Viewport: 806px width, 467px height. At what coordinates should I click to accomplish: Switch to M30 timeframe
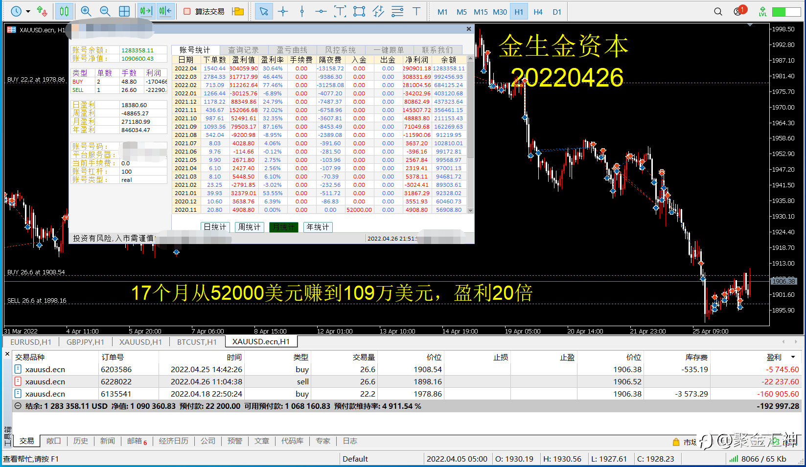[500, 12]
